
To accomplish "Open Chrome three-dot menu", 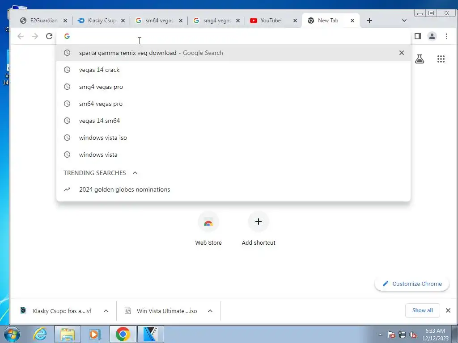I will pyautogui.click(x=446, y=36).
